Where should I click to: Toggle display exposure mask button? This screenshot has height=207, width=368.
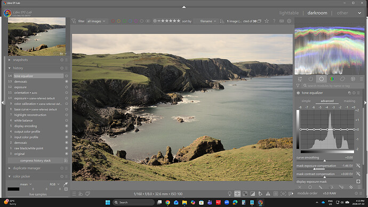358,181
